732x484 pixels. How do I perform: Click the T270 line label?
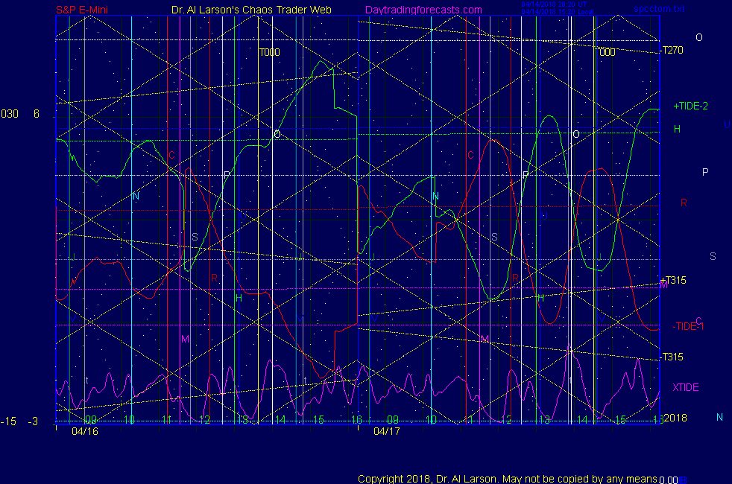point(673,51)
